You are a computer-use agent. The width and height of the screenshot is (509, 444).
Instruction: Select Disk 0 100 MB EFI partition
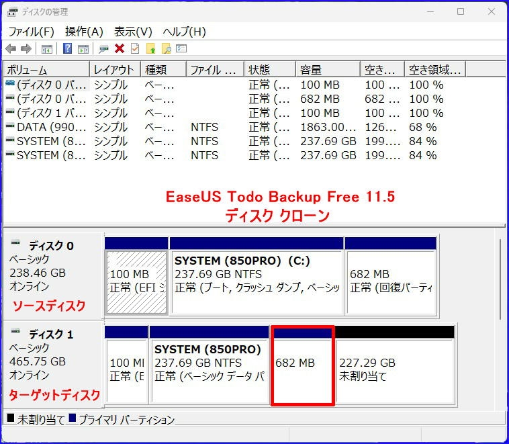pyautogui.click(x=137, y=276)
